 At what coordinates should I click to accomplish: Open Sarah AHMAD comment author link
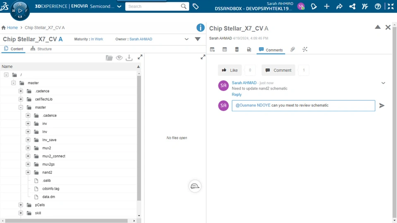pyautogui.click(x=244, y=83)
